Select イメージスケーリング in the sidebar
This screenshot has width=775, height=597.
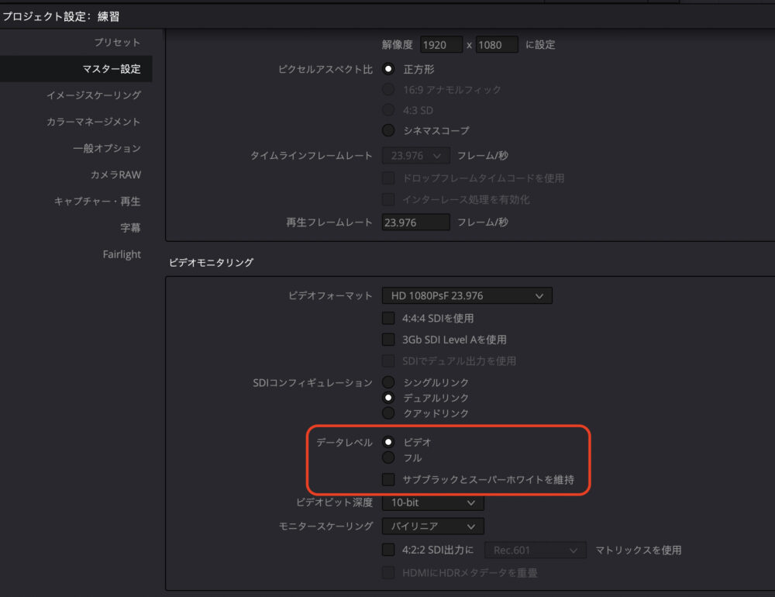(93, 95)
